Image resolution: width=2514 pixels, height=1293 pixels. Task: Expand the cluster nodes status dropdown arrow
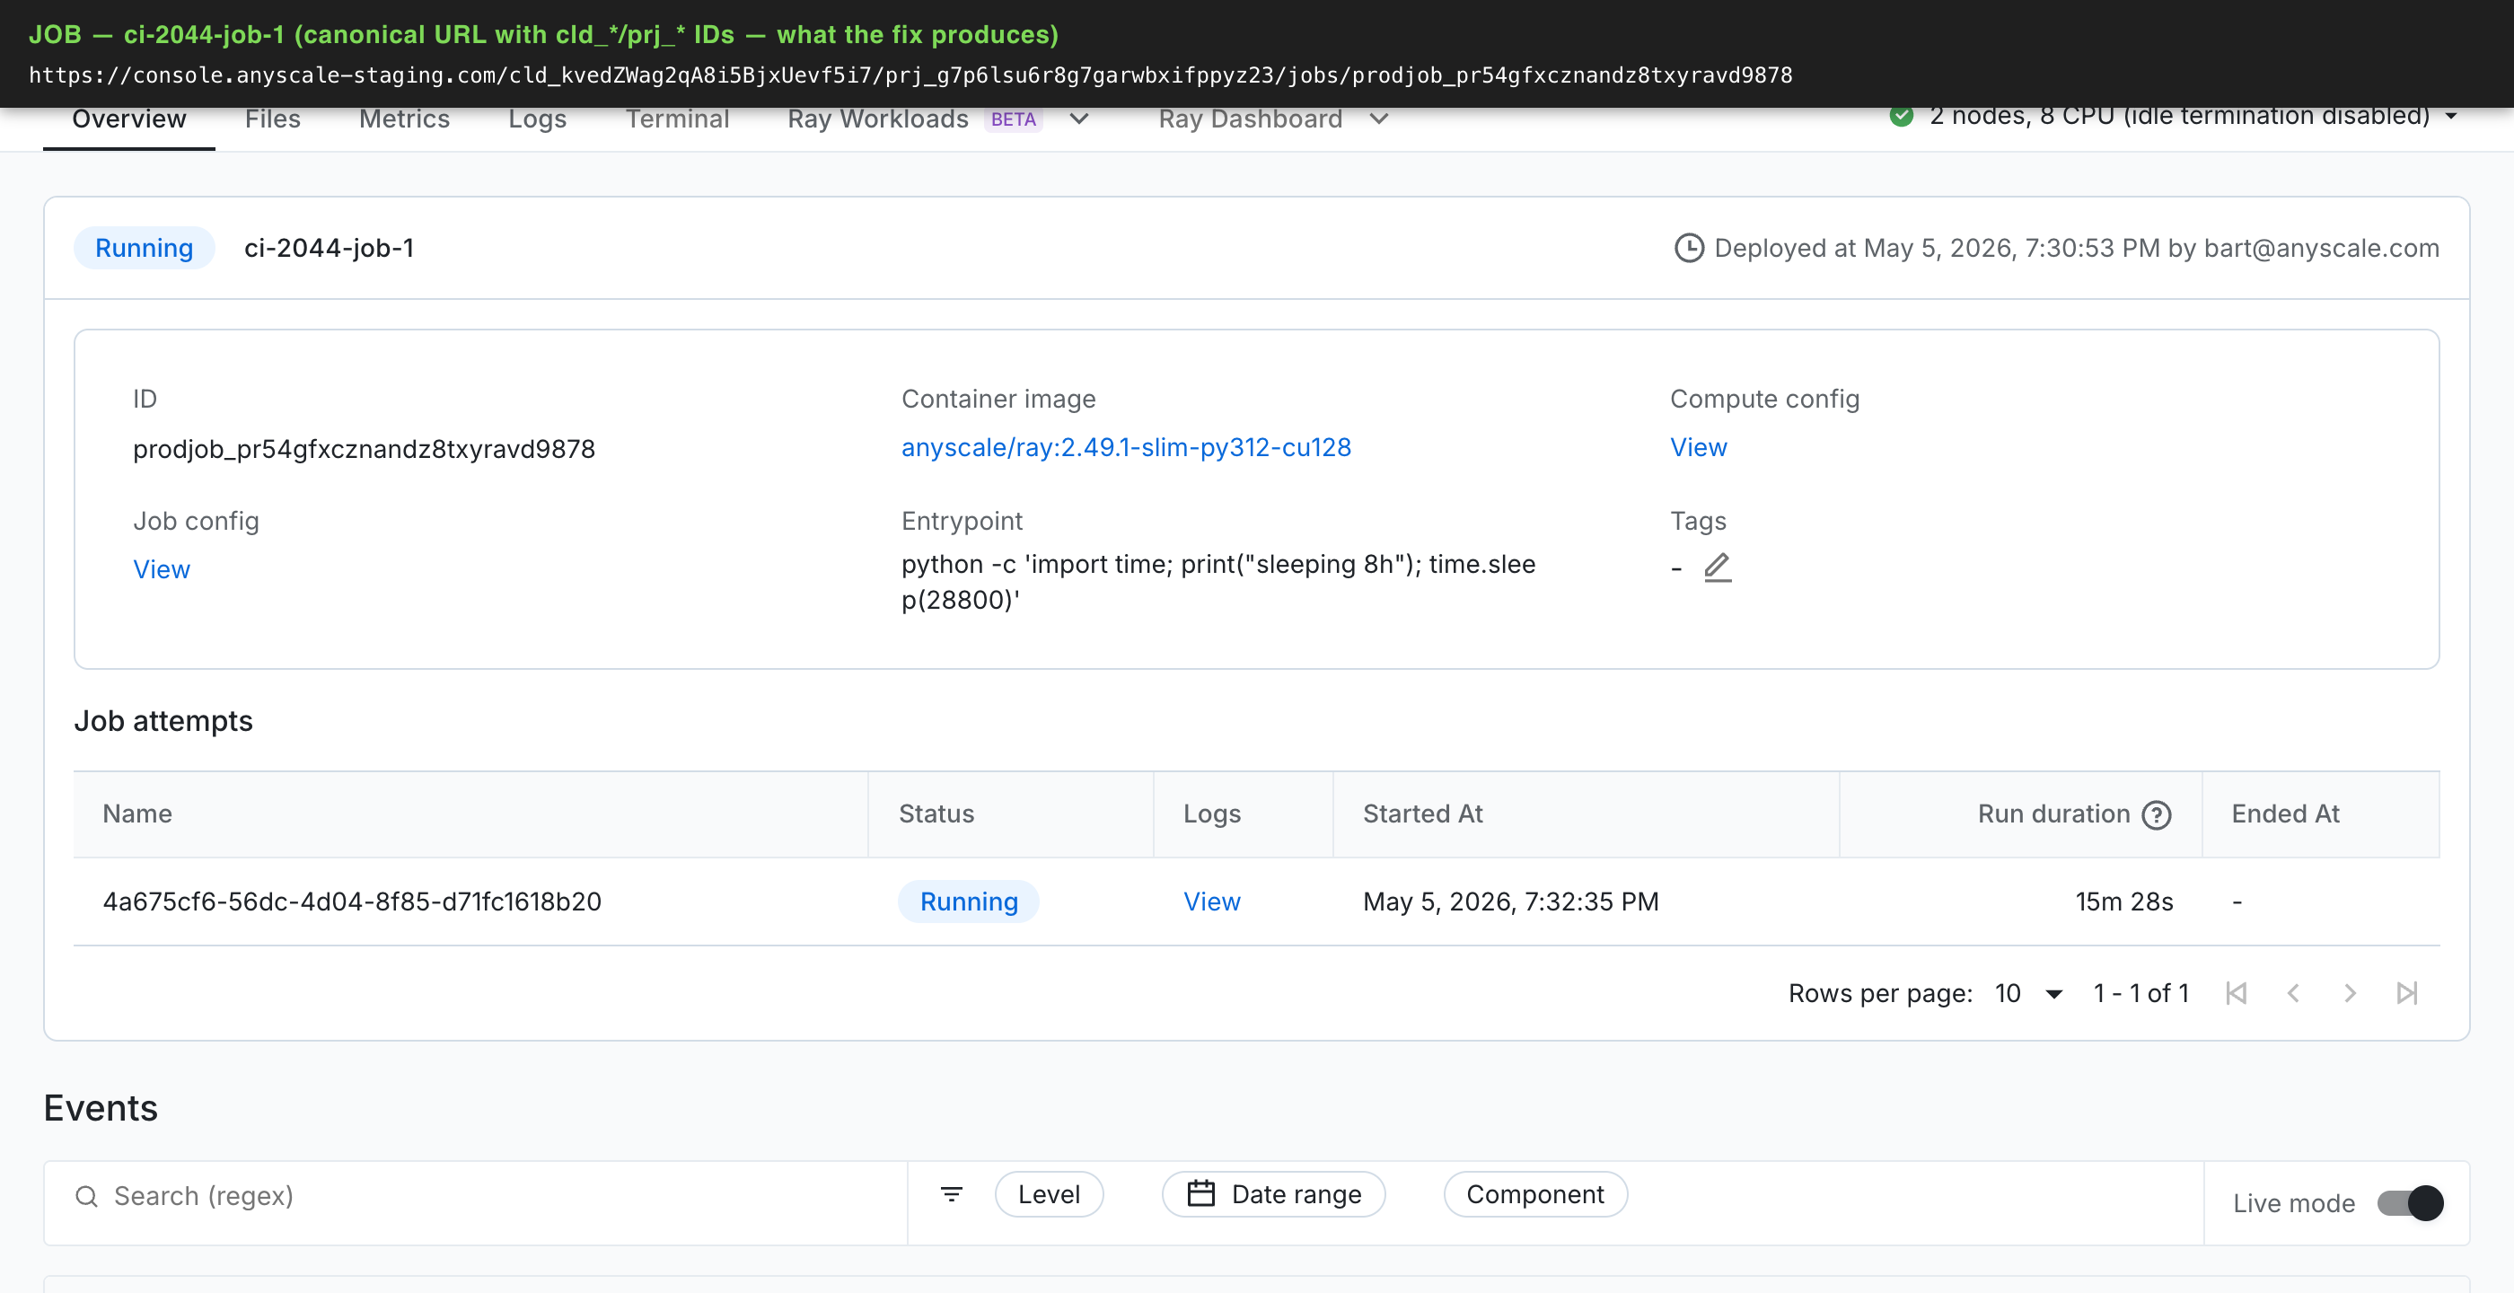pyautogui.click(x=2450, y=116)
